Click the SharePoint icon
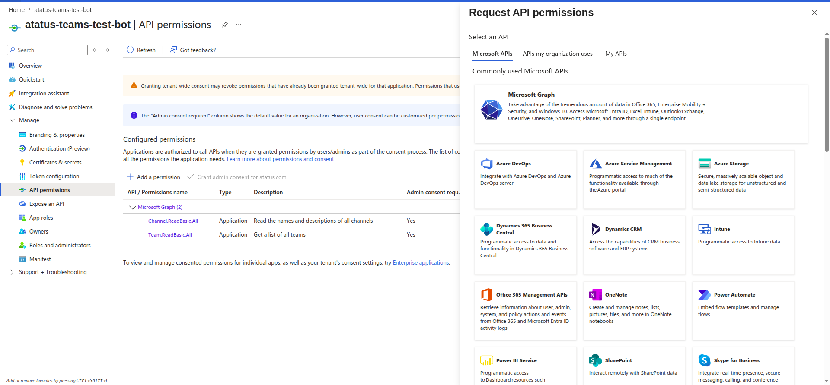 pos(596,360)
